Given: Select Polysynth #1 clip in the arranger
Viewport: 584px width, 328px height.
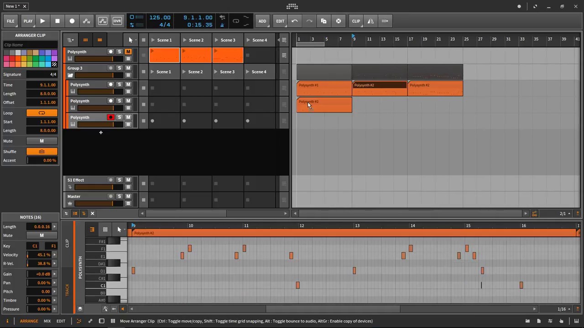Looking at the screenshot, I should [x=324, y=88].
